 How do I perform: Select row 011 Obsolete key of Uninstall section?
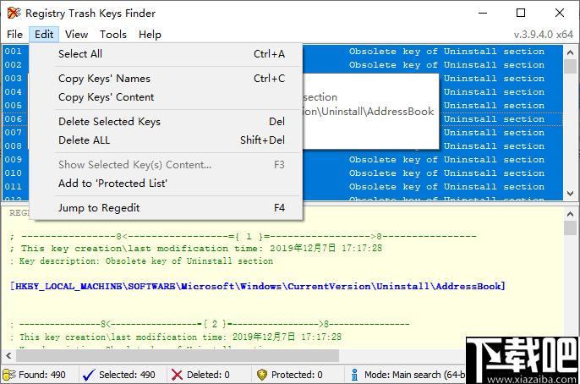(446, 187)
